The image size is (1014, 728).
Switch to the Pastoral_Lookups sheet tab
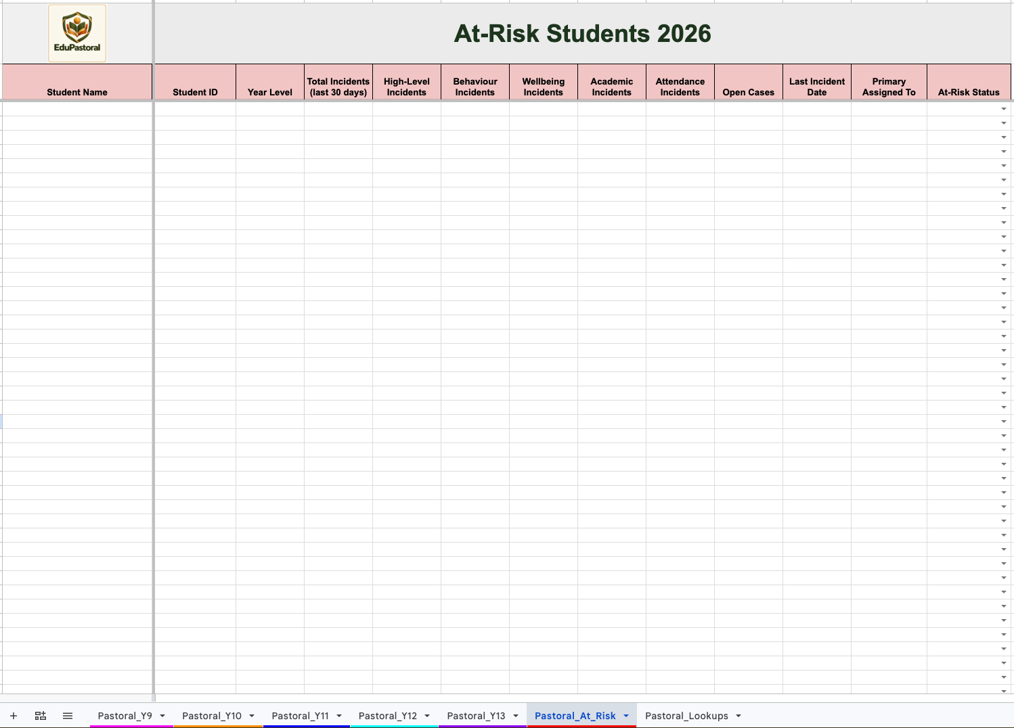(687, 716)
